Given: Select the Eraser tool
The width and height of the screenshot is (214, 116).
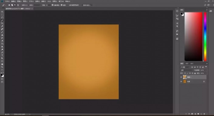Looking at the screenshot, I should [x=2, y=41].
